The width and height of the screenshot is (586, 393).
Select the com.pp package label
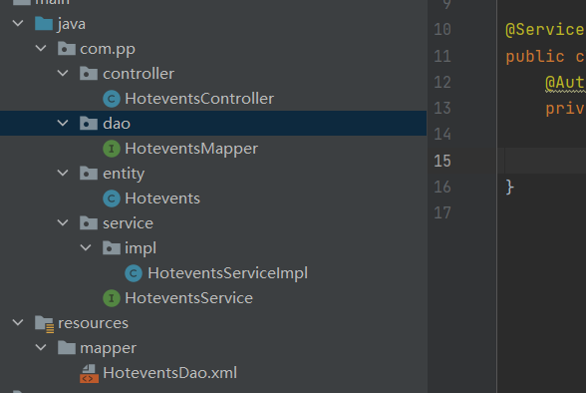[x=108, y=49]
